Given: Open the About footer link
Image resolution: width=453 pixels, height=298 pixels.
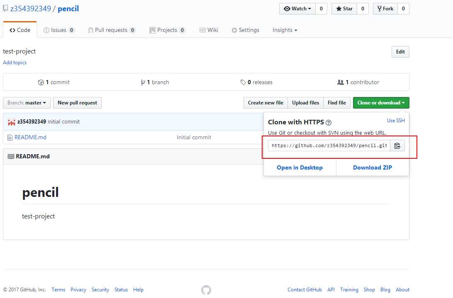Looking at the screenshot, I should 402,290.
